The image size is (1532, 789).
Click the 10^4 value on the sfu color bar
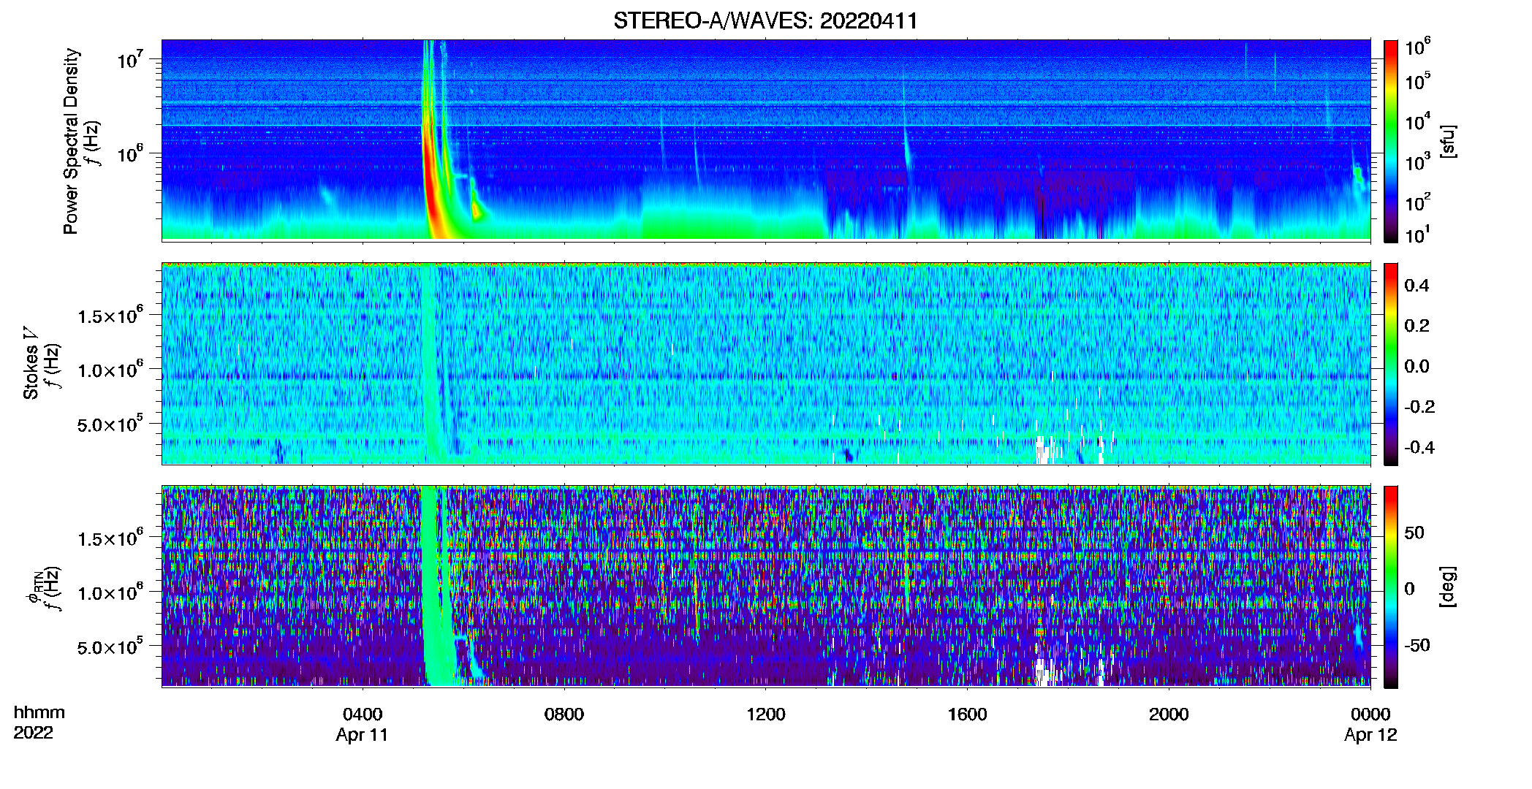[1418, 121]
